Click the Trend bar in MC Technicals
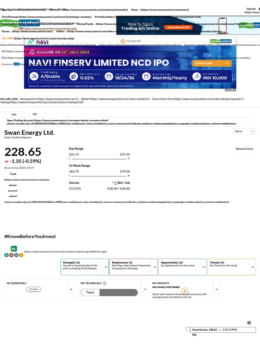 point(109,292)
